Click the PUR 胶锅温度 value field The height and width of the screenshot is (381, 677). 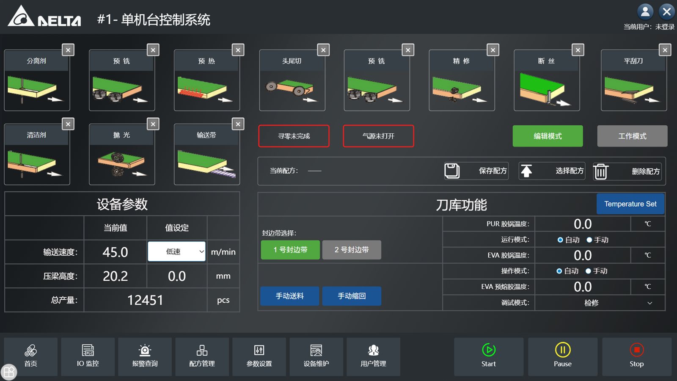coord(583,224)
